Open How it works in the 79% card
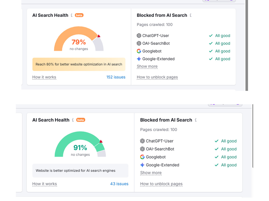Image resolution: width=269 pixels, height=201 pixels. click(44, 77)
